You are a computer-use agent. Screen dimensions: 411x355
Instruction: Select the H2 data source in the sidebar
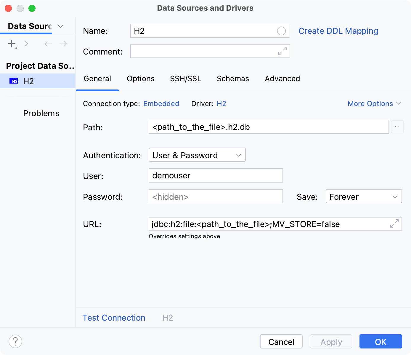[29, 81]
